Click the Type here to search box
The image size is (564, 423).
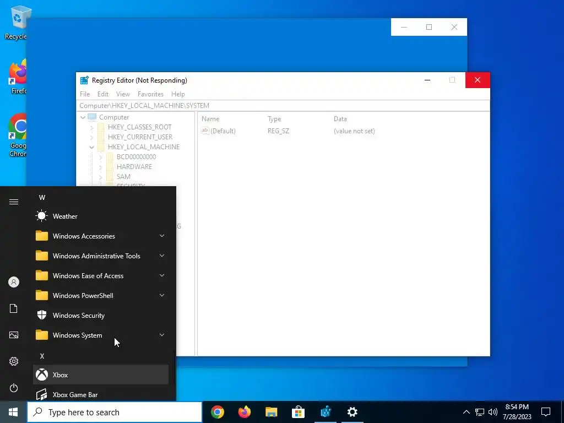[115, 412]
